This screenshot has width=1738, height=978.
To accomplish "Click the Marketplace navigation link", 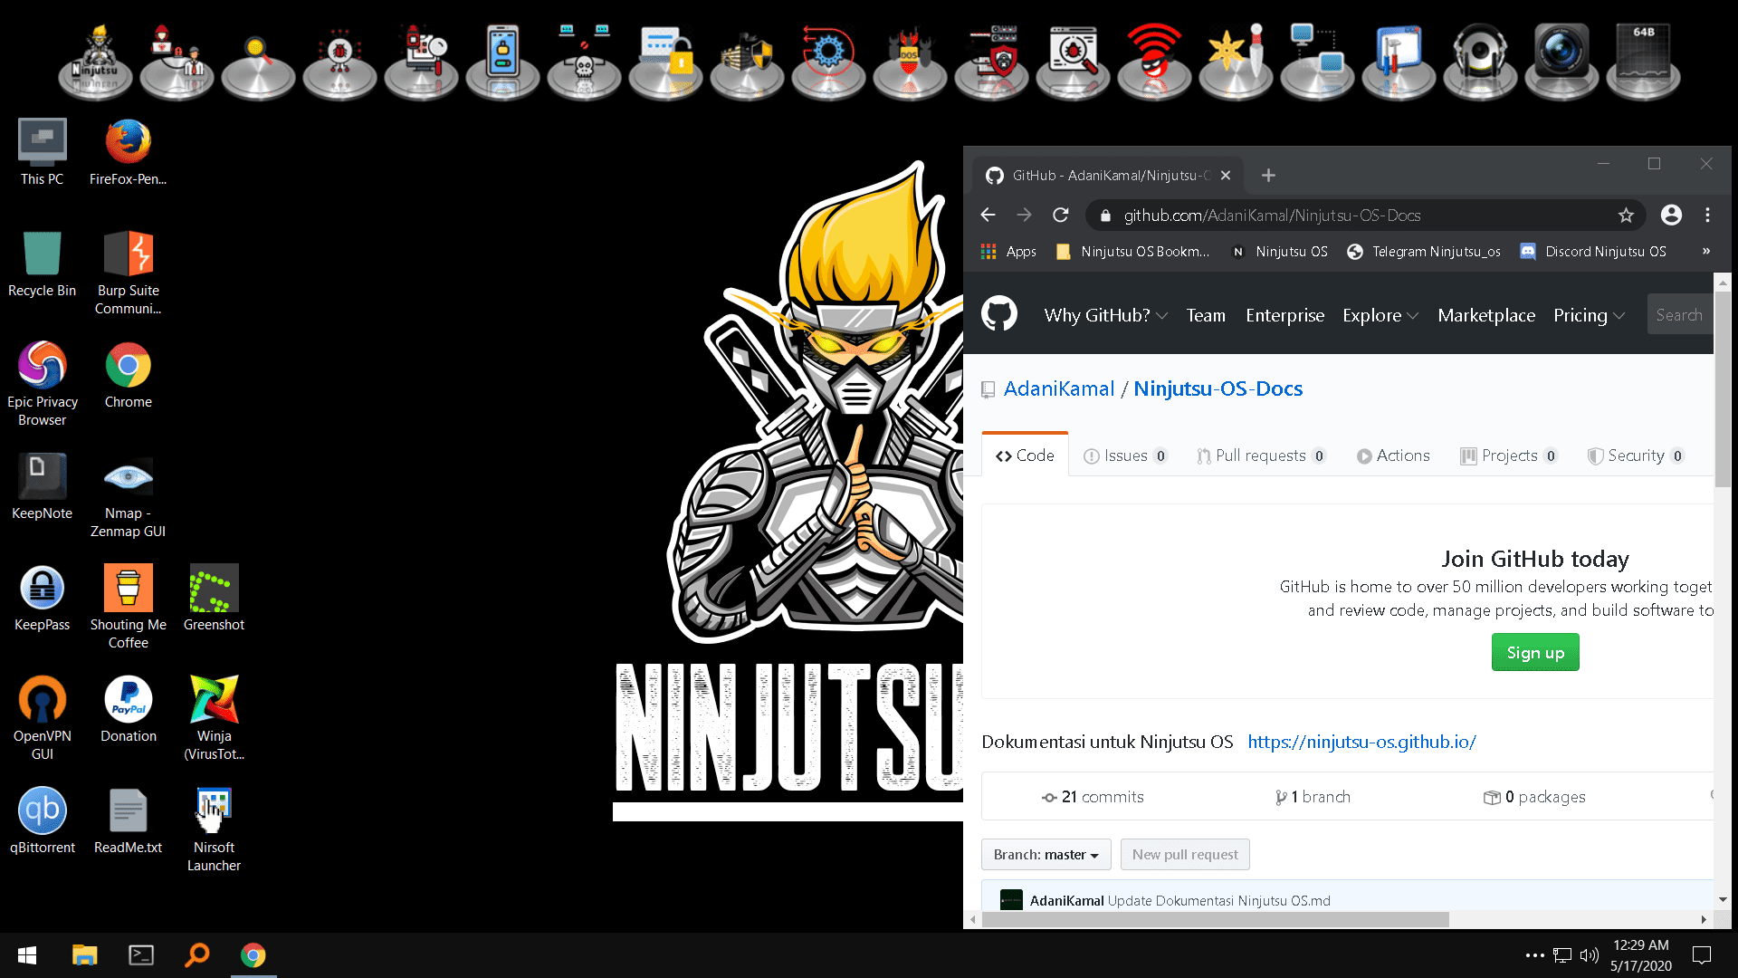I will click(x=1486, y=315).
